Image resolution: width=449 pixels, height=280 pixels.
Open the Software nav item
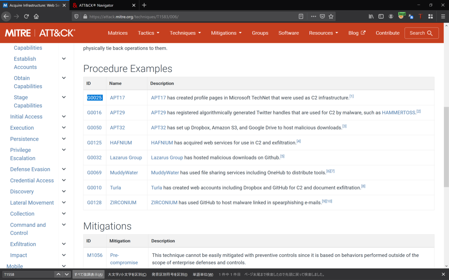click(x=288, y=33)
